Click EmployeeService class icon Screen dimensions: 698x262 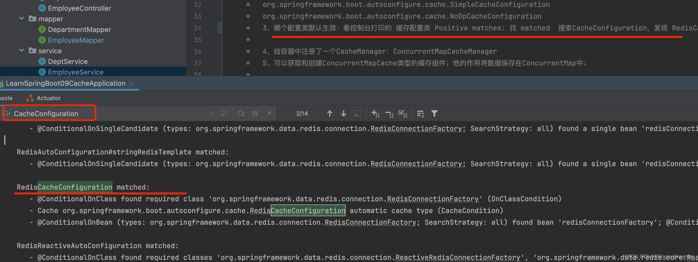tap(42, 72)
